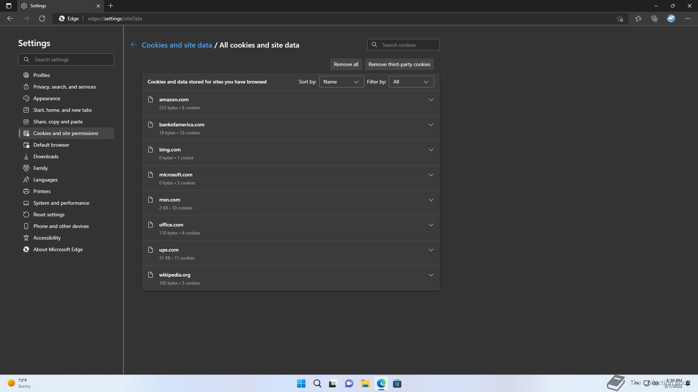Open Task View in taskbar
This screenshot has width=698, height=392.
coord(333,384)
